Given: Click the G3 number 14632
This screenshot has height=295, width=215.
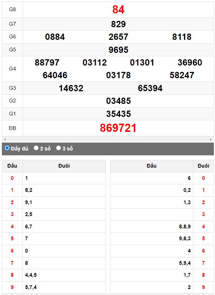Looking at the screenshot, I should click(x=71, y=88).
